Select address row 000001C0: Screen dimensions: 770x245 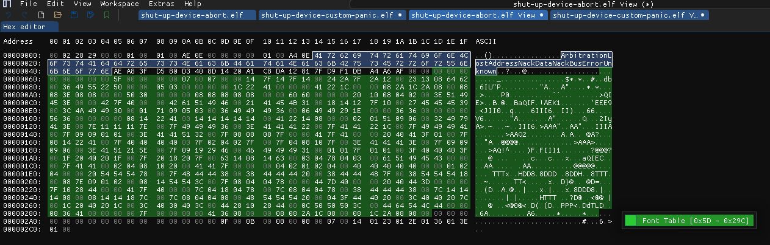click(23, 165)
